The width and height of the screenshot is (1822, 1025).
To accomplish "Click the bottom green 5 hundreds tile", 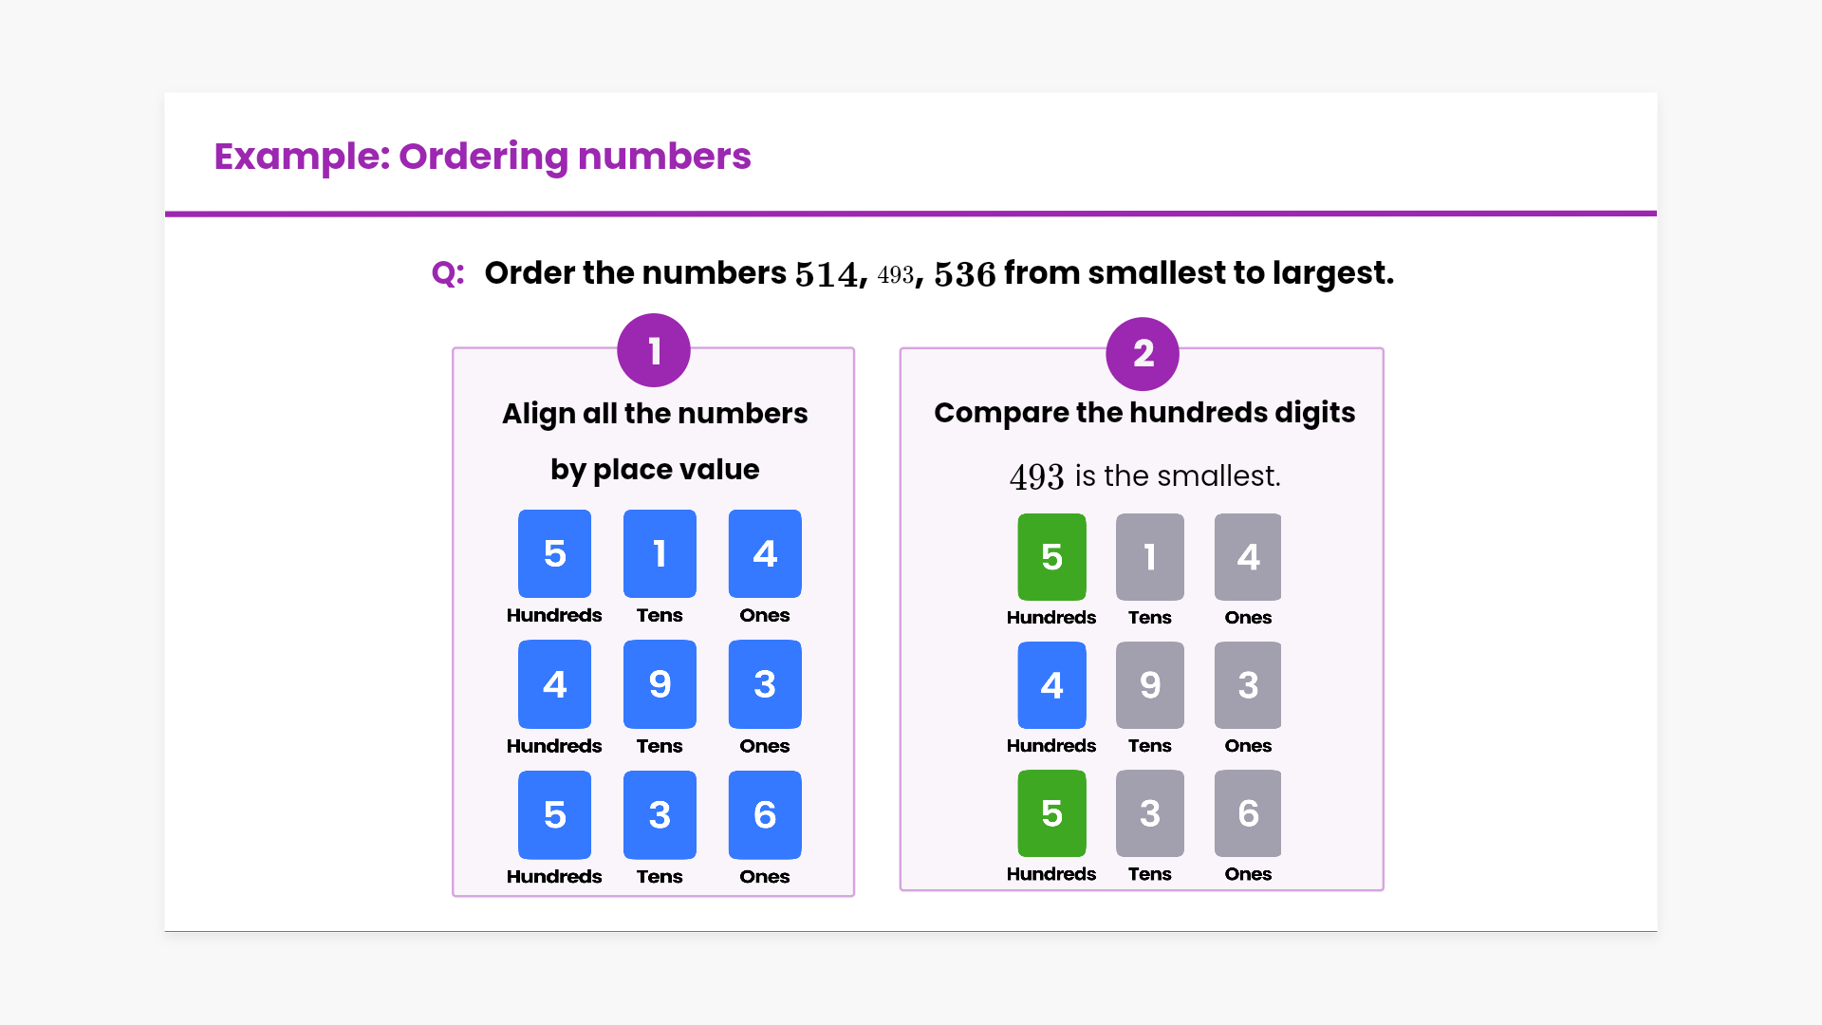I will tap(1051, 813).
